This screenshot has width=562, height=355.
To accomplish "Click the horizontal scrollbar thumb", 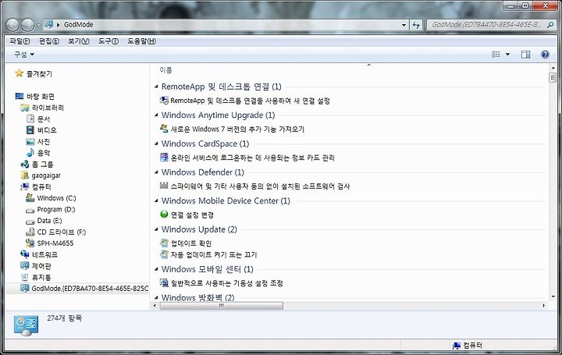I will coord(221,306).
